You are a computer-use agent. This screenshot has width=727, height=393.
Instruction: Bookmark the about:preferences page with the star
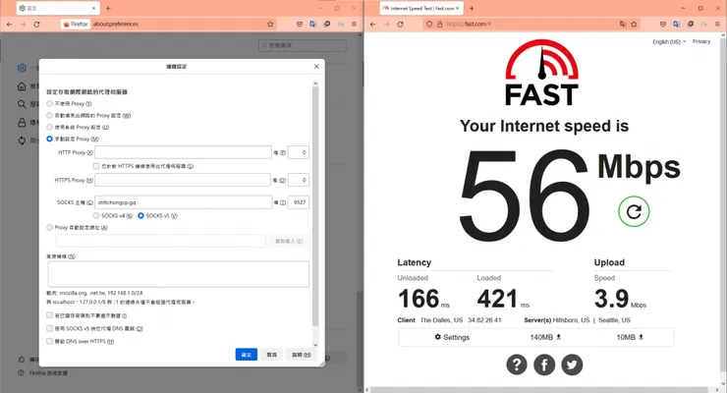coord(270,25)
